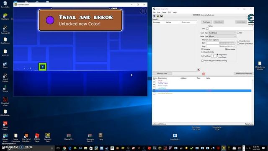Open GDLikeBot file on desktop
268x151 pixels.
point(260,65)
